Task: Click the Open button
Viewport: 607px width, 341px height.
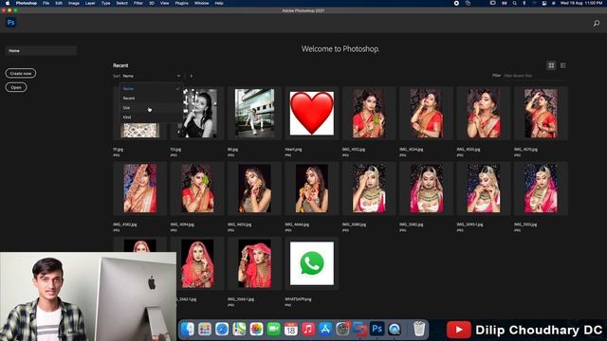Action: pos(16,87)
